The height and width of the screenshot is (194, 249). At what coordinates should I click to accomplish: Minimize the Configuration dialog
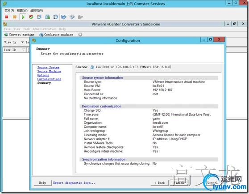[x=204, y=40]
